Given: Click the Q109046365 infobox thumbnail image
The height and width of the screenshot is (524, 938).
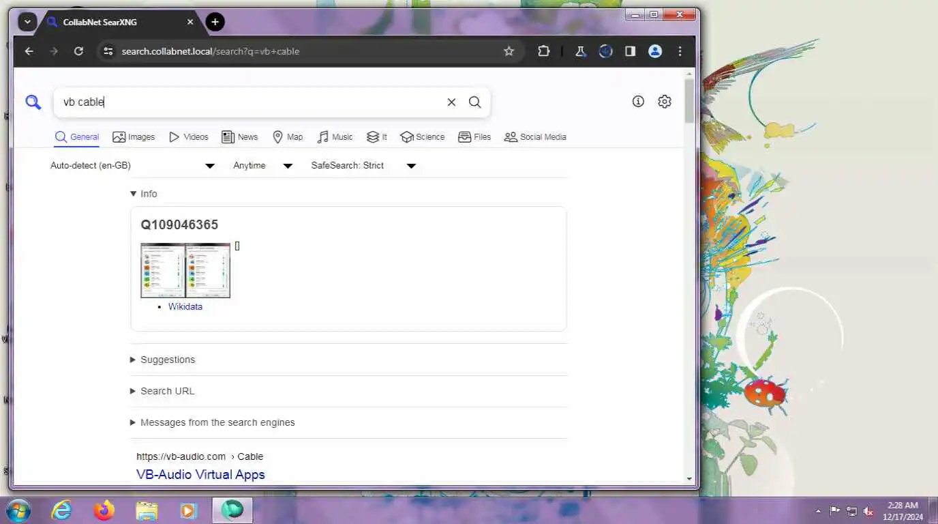Looking at the screenshot, I should (185, 270).
